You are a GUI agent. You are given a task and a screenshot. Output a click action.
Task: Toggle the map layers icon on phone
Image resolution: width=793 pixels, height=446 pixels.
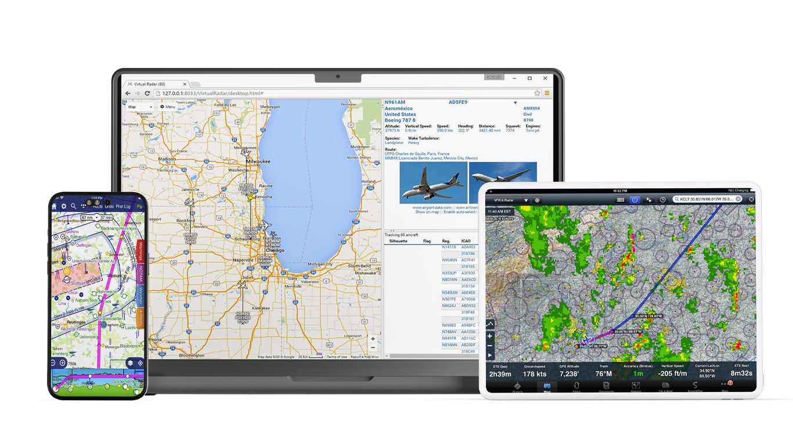pyautogui.click(x=131, y=363)
